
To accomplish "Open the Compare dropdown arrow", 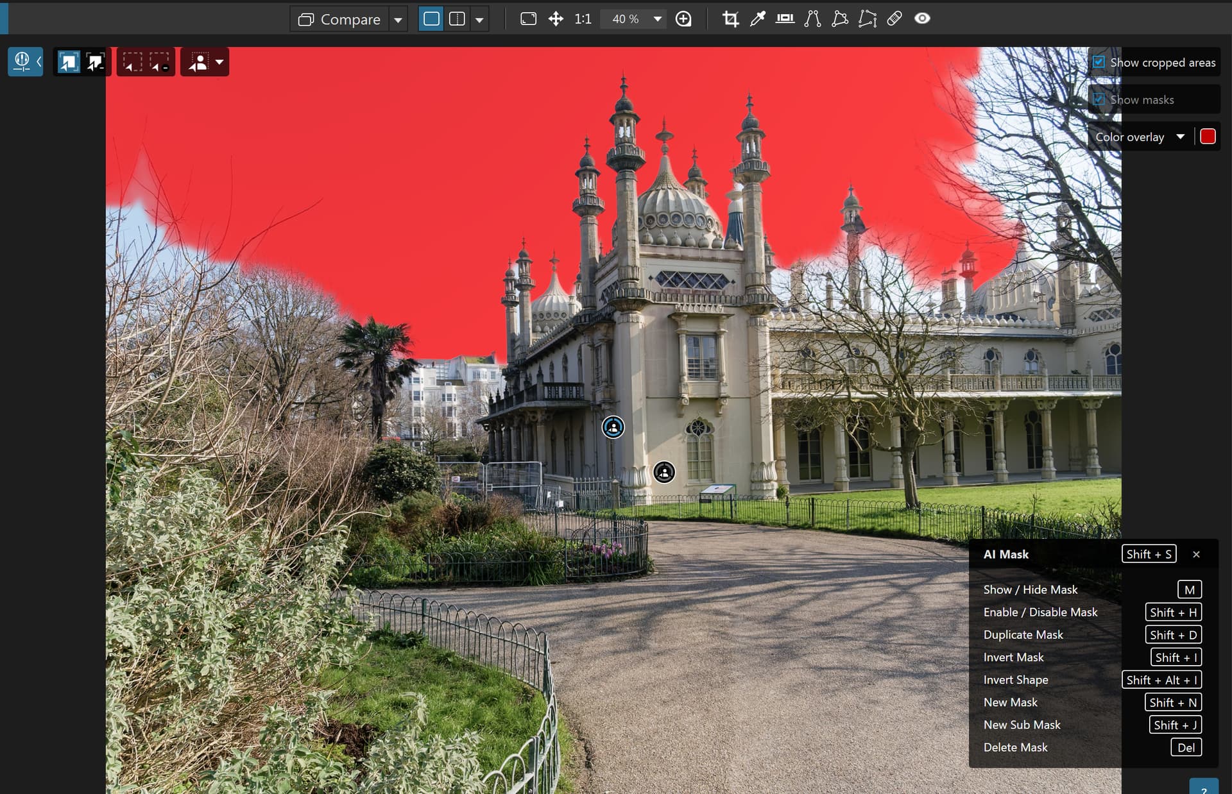I will pos(398,19).
